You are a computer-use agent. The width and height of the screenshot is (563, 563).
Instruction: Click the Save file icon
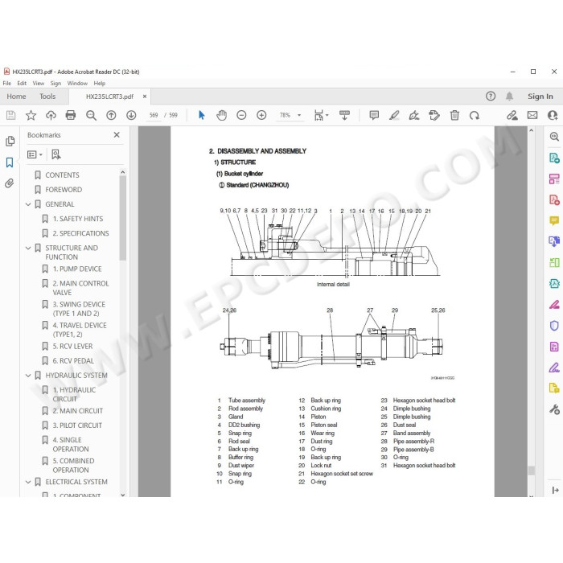point(10,115)
